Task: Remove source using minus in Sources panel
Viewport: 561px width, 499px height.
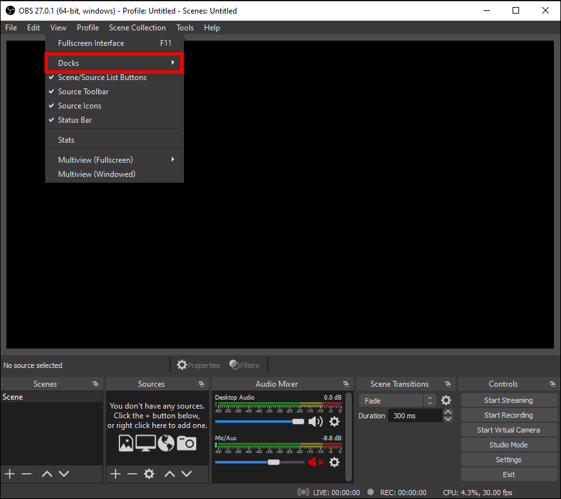Action: click(132, 474)
